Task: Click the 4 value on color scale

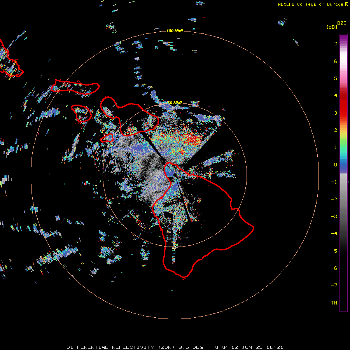Action: 336,96
